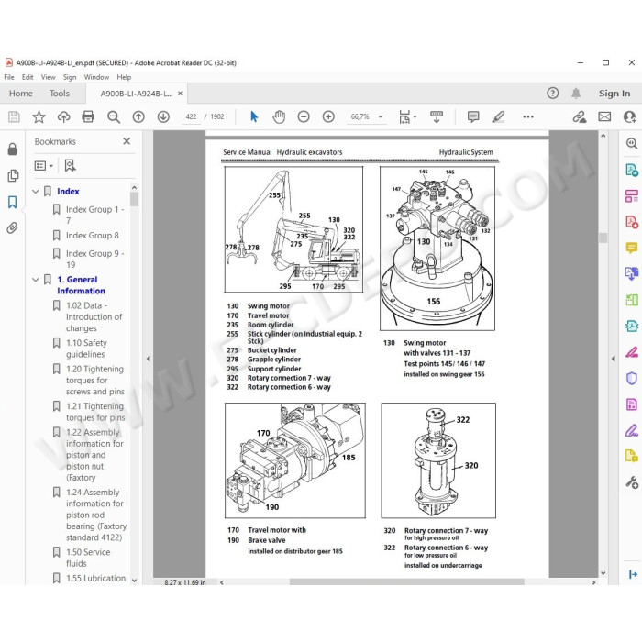Add the file to starred favorites
Viewport: 642px width, 642px height.
coord(39,117)
